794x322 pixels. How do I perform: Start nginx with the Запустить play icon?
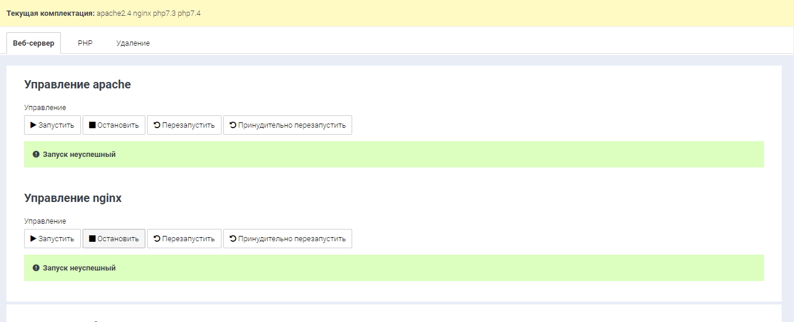[x=33, y=239]
